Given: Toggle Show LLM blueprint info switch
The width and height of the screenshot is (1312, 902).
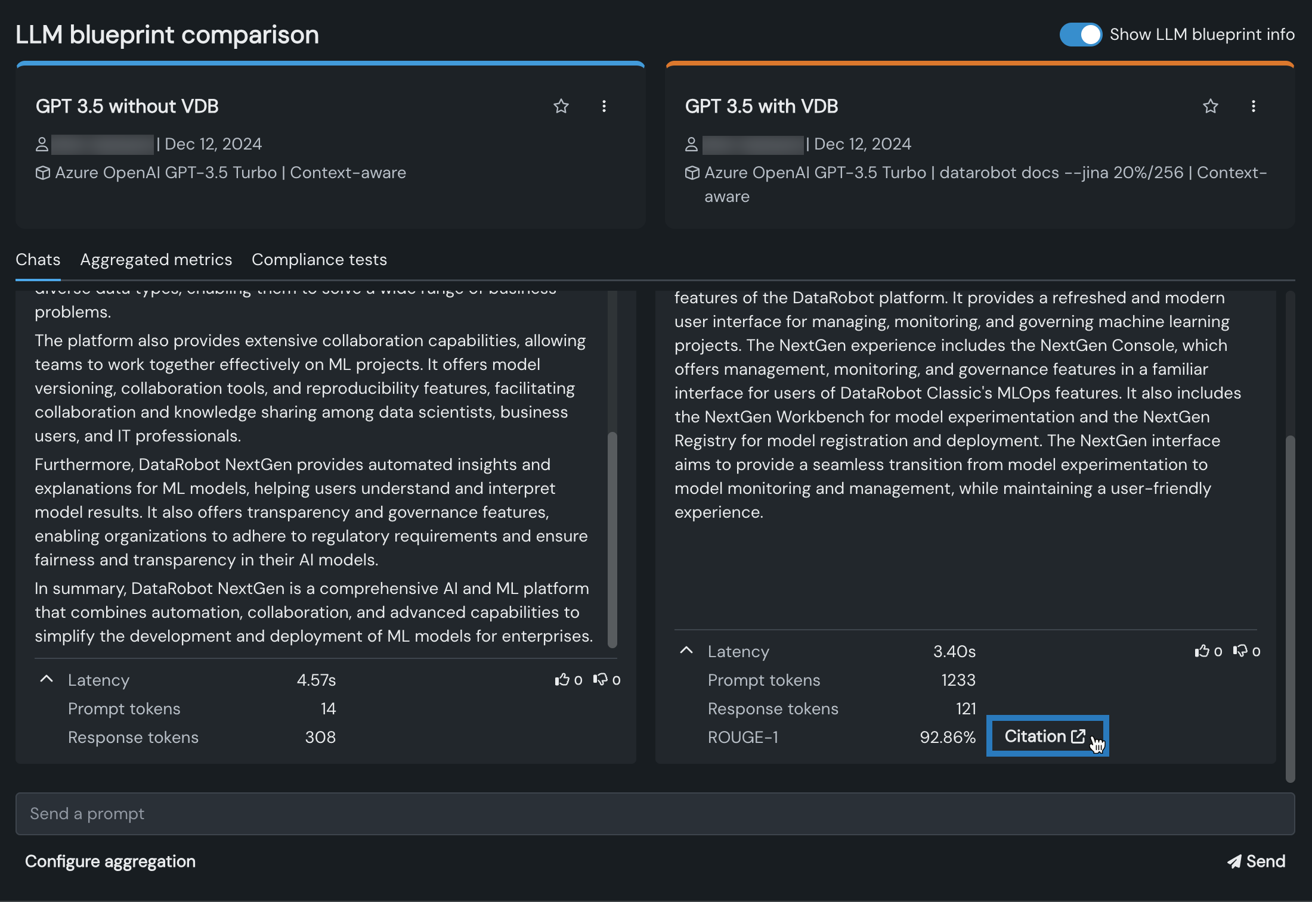Looking at the screenshot, I should pyautogui.click(x=1081, y=35).
